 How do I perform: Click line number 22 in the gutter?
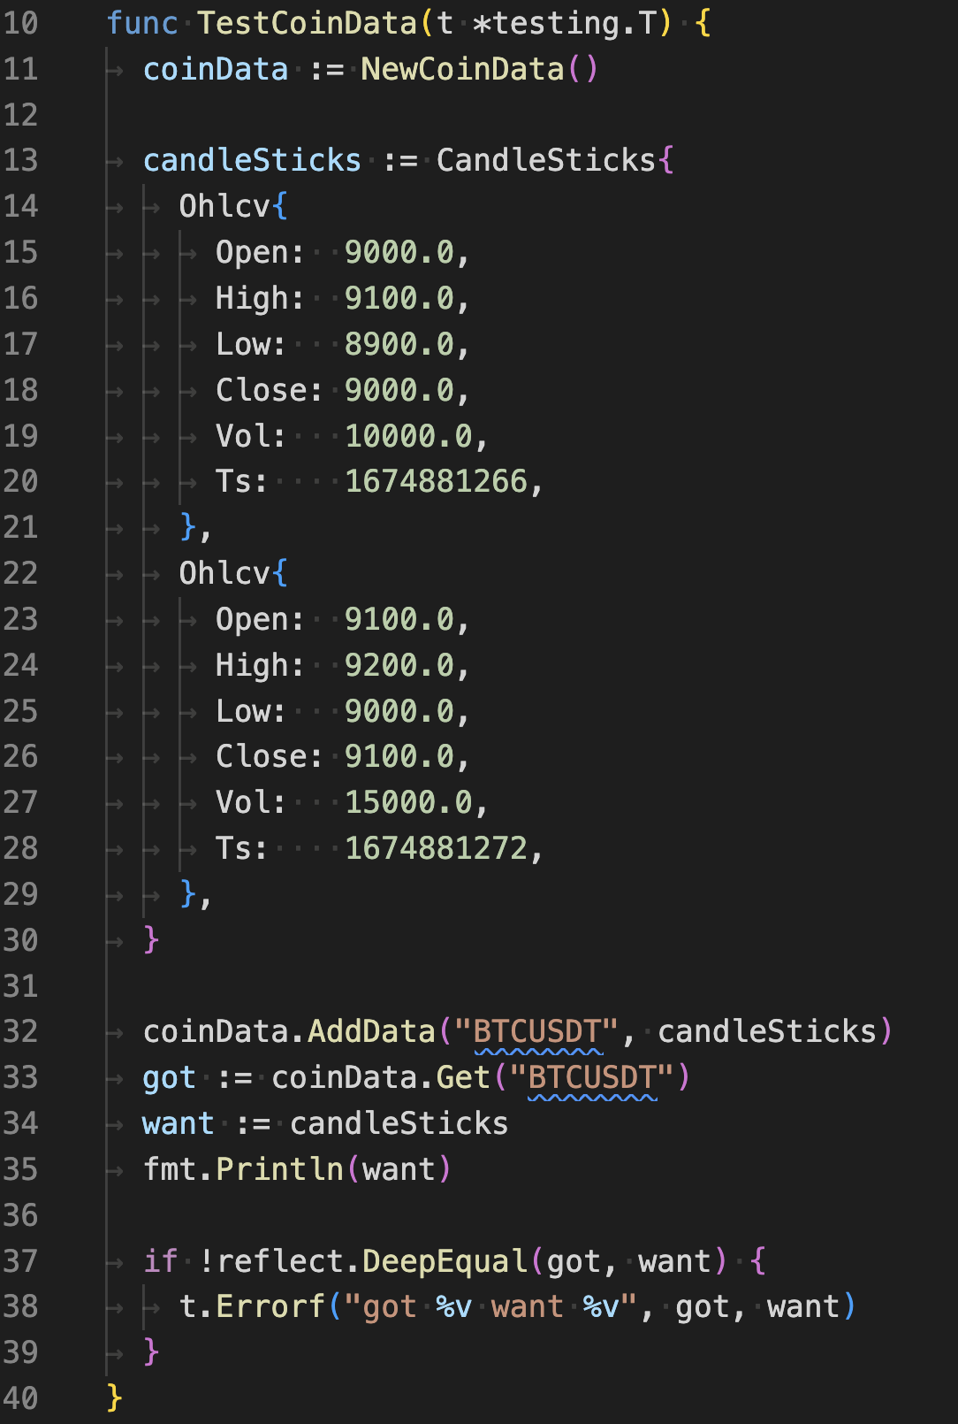21,573
